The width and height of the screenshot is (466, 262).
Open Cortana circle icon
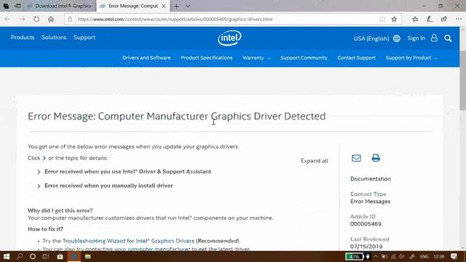tap(33, 257)
